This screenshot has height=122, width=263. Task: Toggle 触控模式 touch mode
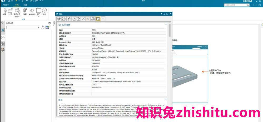click(32, 11)
